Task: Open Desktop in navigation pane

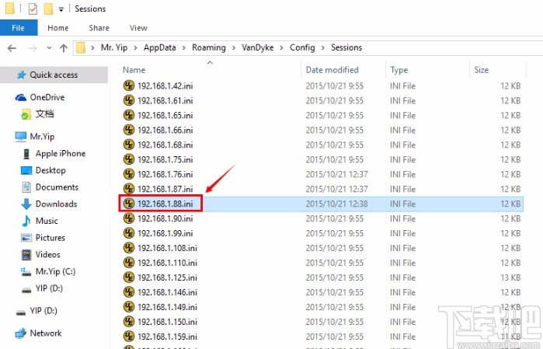Action: [50, 170]
